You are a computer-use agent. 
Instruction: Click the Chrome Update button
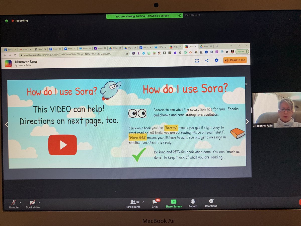coord(242,51)
